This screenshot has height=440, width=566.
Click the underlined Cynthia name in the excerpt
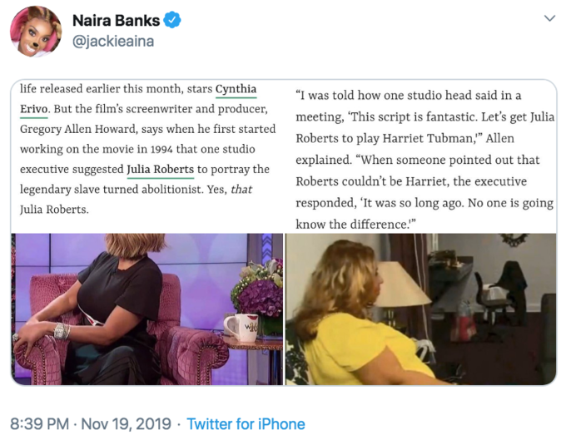(x=236, y=89)
